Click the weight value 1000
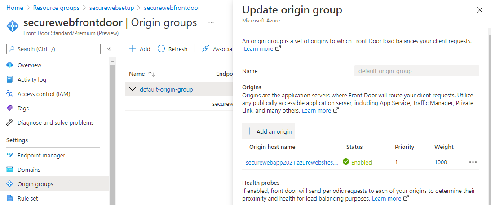 (x=441, y=162)
